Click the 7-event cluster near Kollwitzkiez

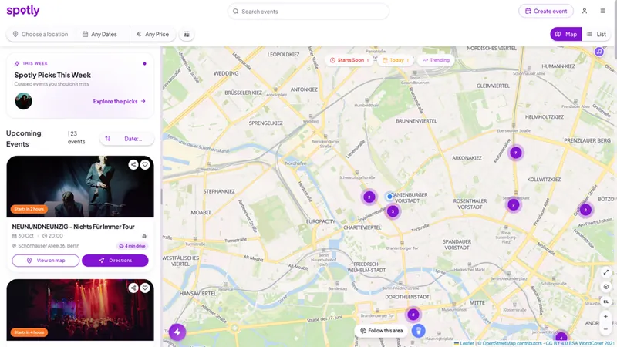pyautogui.click(x=515, y=153)
